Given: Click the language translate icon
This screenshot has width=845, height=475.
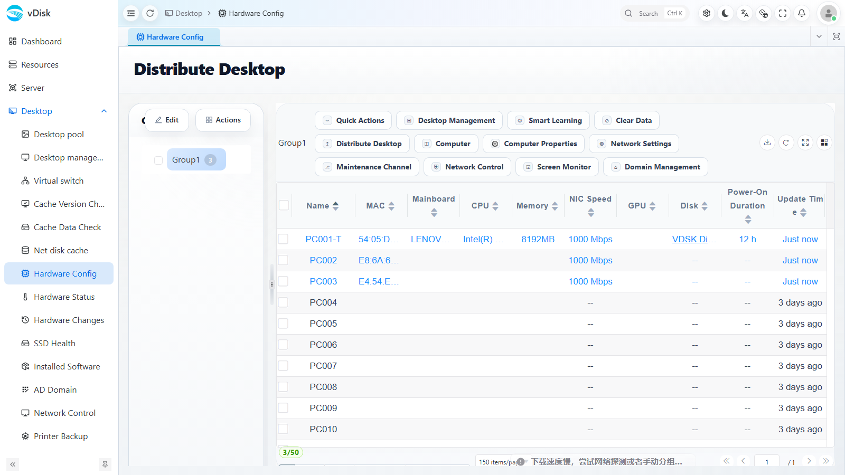Looking at the screenshot, I should click(744, 13).
